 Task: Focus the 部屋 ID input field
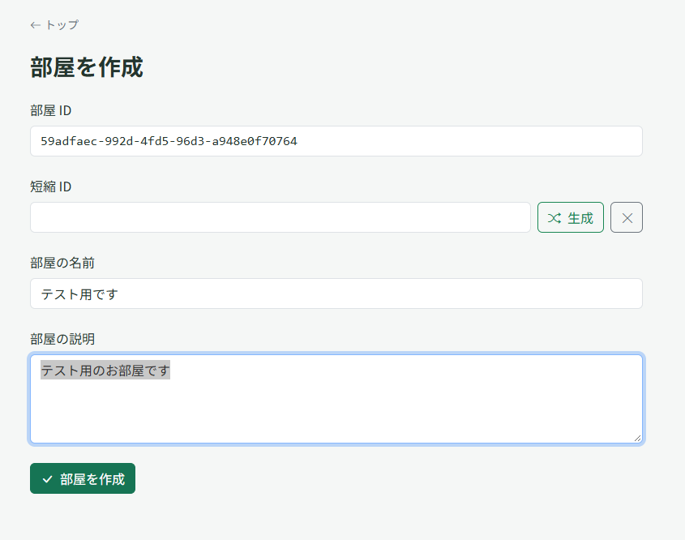[336, 141]
